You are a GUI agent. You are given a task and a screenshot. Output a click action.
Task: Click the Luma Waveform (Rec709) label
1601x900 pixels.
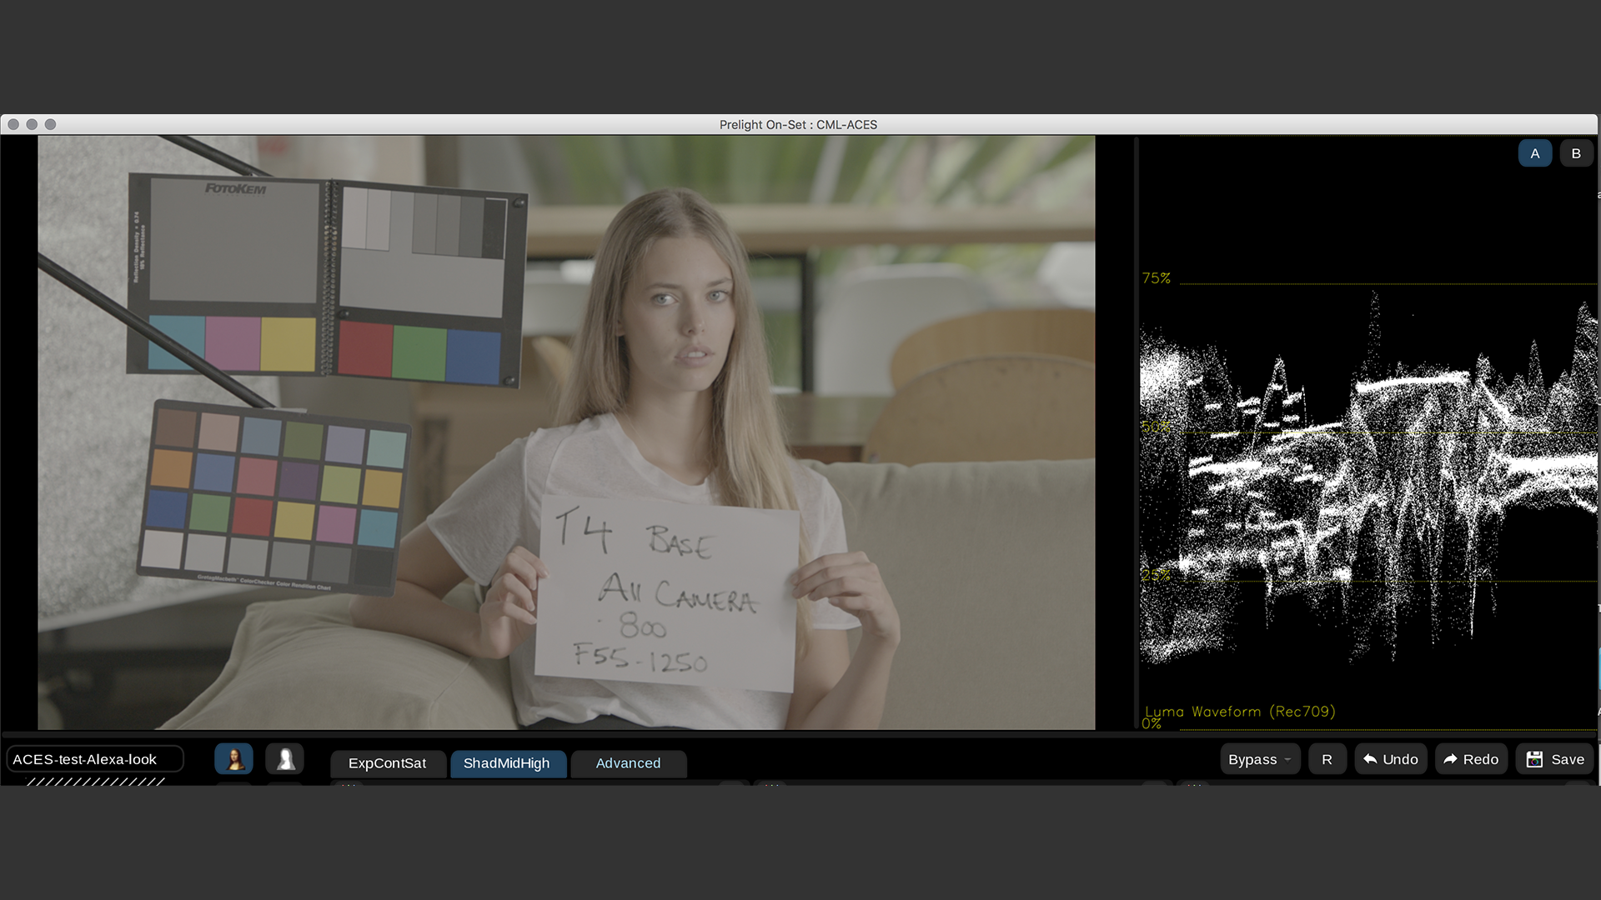(1240, 712)
